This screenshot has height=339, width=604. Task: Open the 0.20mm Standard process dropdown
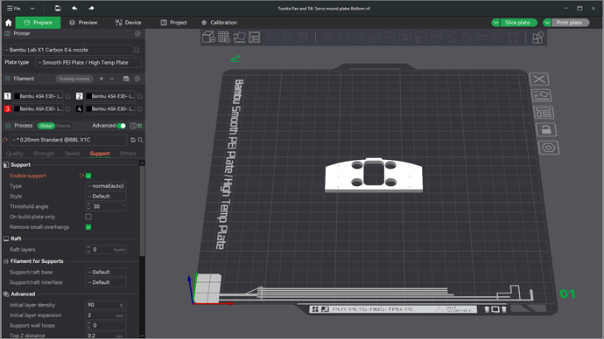click(x=68, y=140)
